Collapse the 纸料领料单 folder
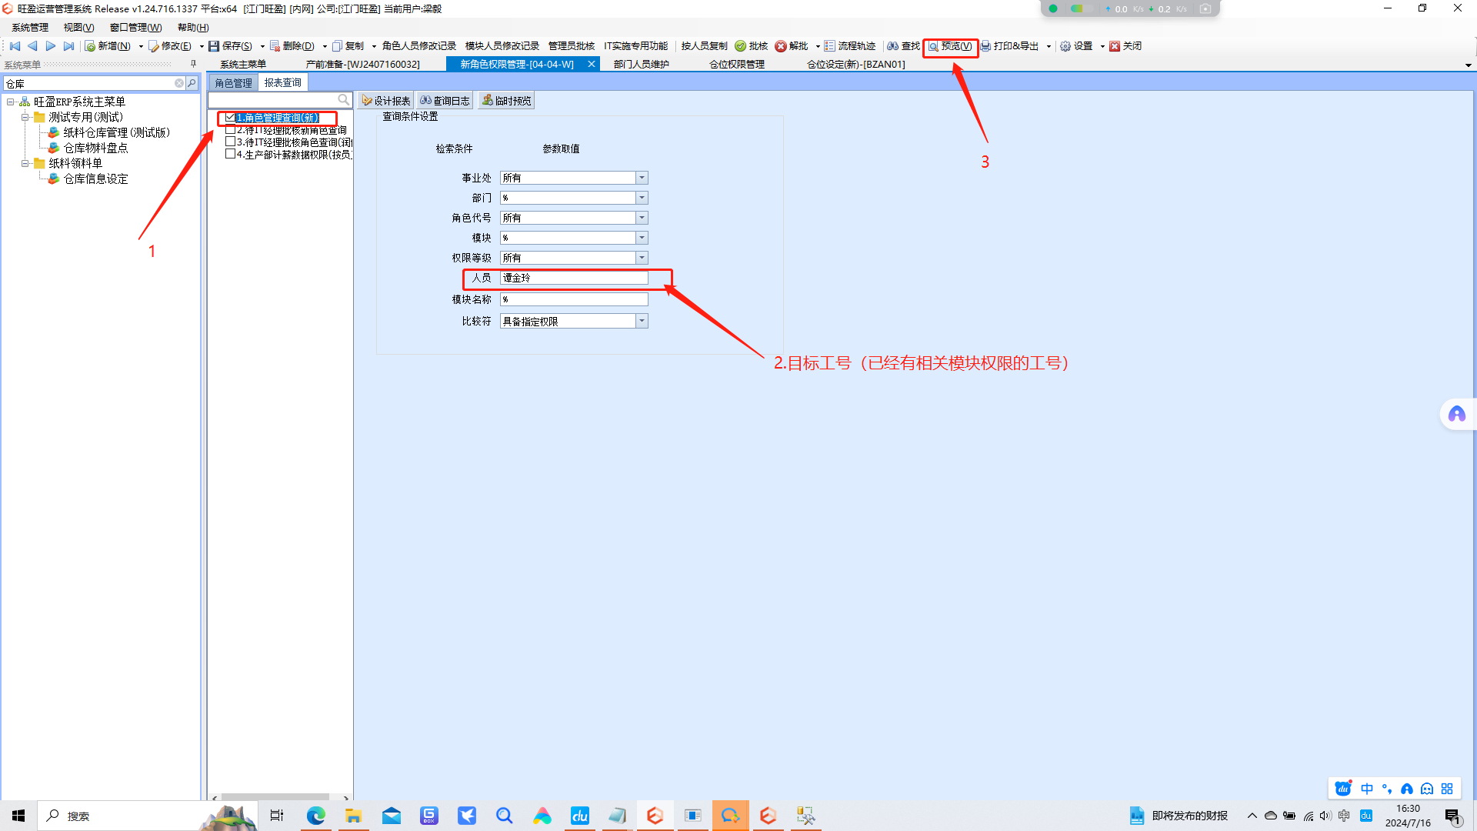The height and width of the screenshot is (831, 1477). (x=25, y=163)
